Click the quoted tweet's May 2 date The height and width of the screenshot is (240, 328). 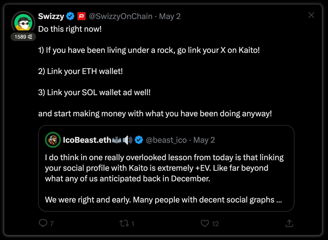(x=204, y=140)
